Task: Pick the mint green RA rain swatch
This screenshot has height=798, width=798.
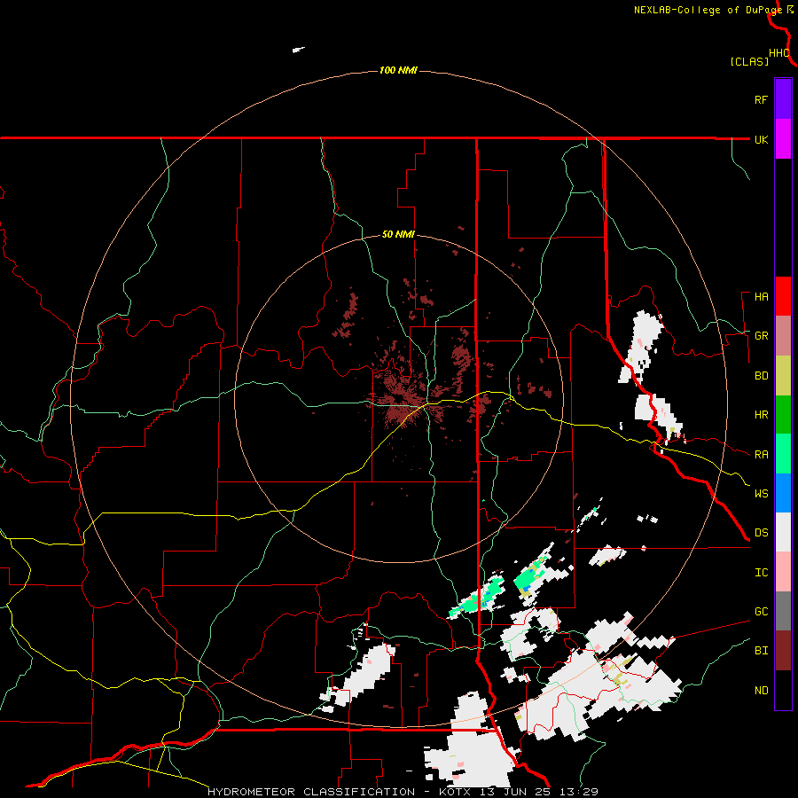Action: (783, 454)
